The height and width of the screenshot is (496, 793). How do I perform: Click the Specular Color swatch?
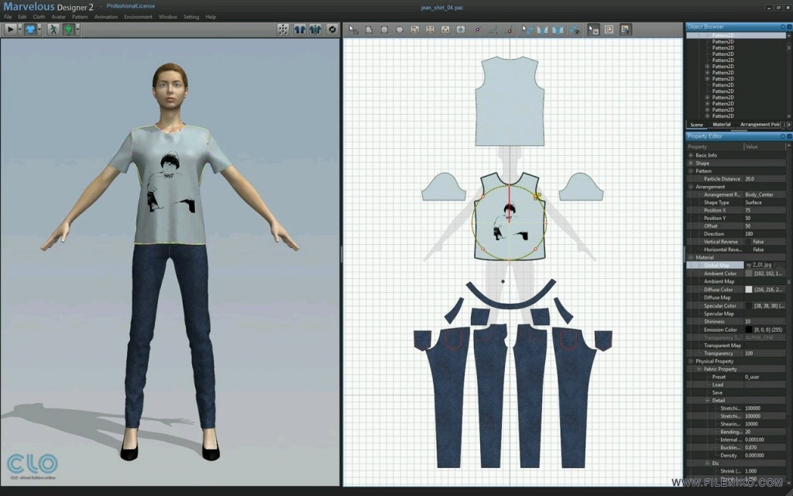[749, 305]
